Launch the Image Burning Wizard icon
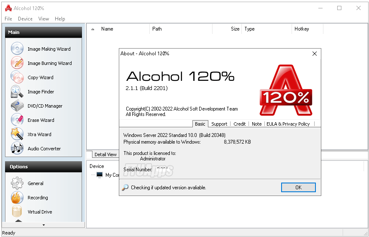Image resolution: width=369 pixels, height=237 pixels. (17, 63)
